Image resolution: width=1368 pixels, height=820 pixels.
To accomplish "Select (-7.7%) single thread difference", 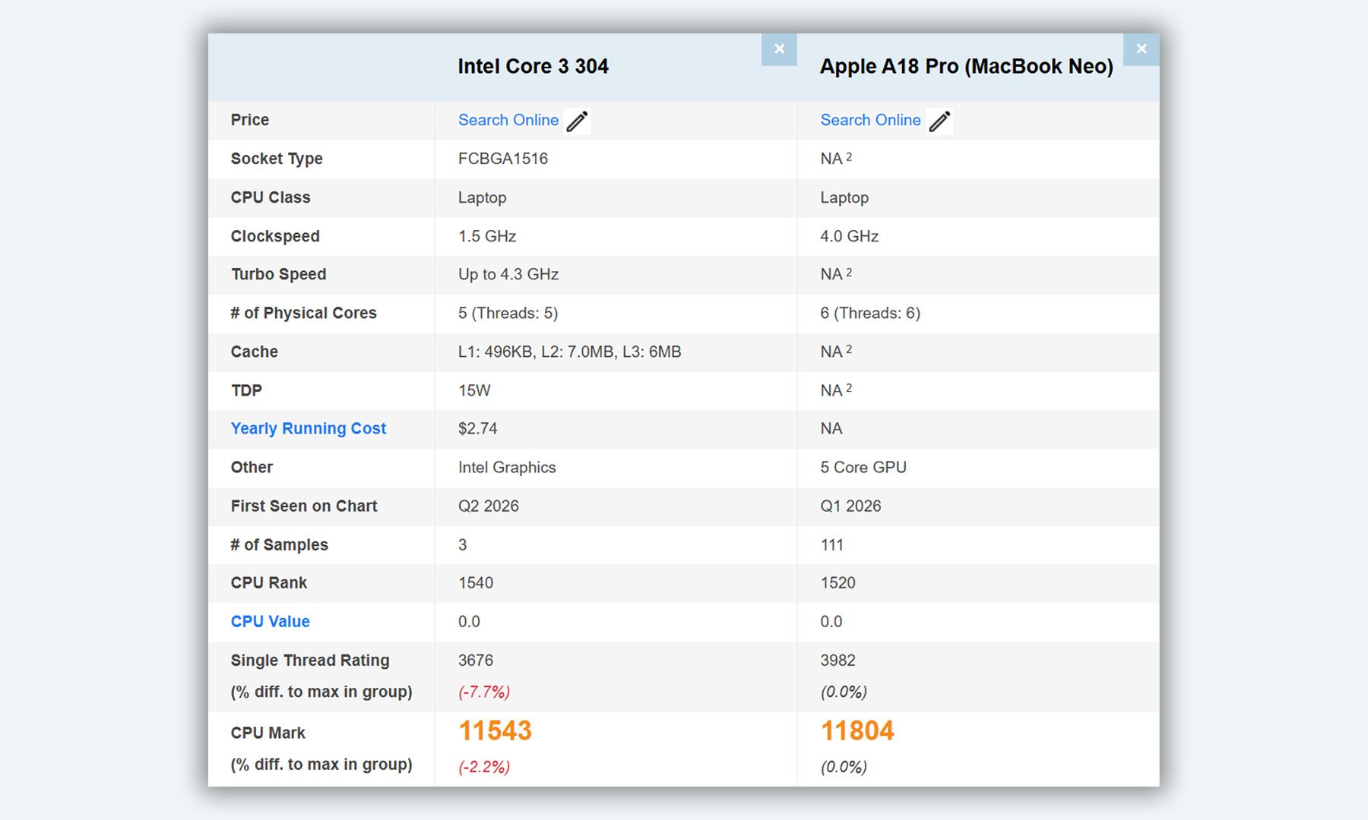I will (x=484, y=692).
